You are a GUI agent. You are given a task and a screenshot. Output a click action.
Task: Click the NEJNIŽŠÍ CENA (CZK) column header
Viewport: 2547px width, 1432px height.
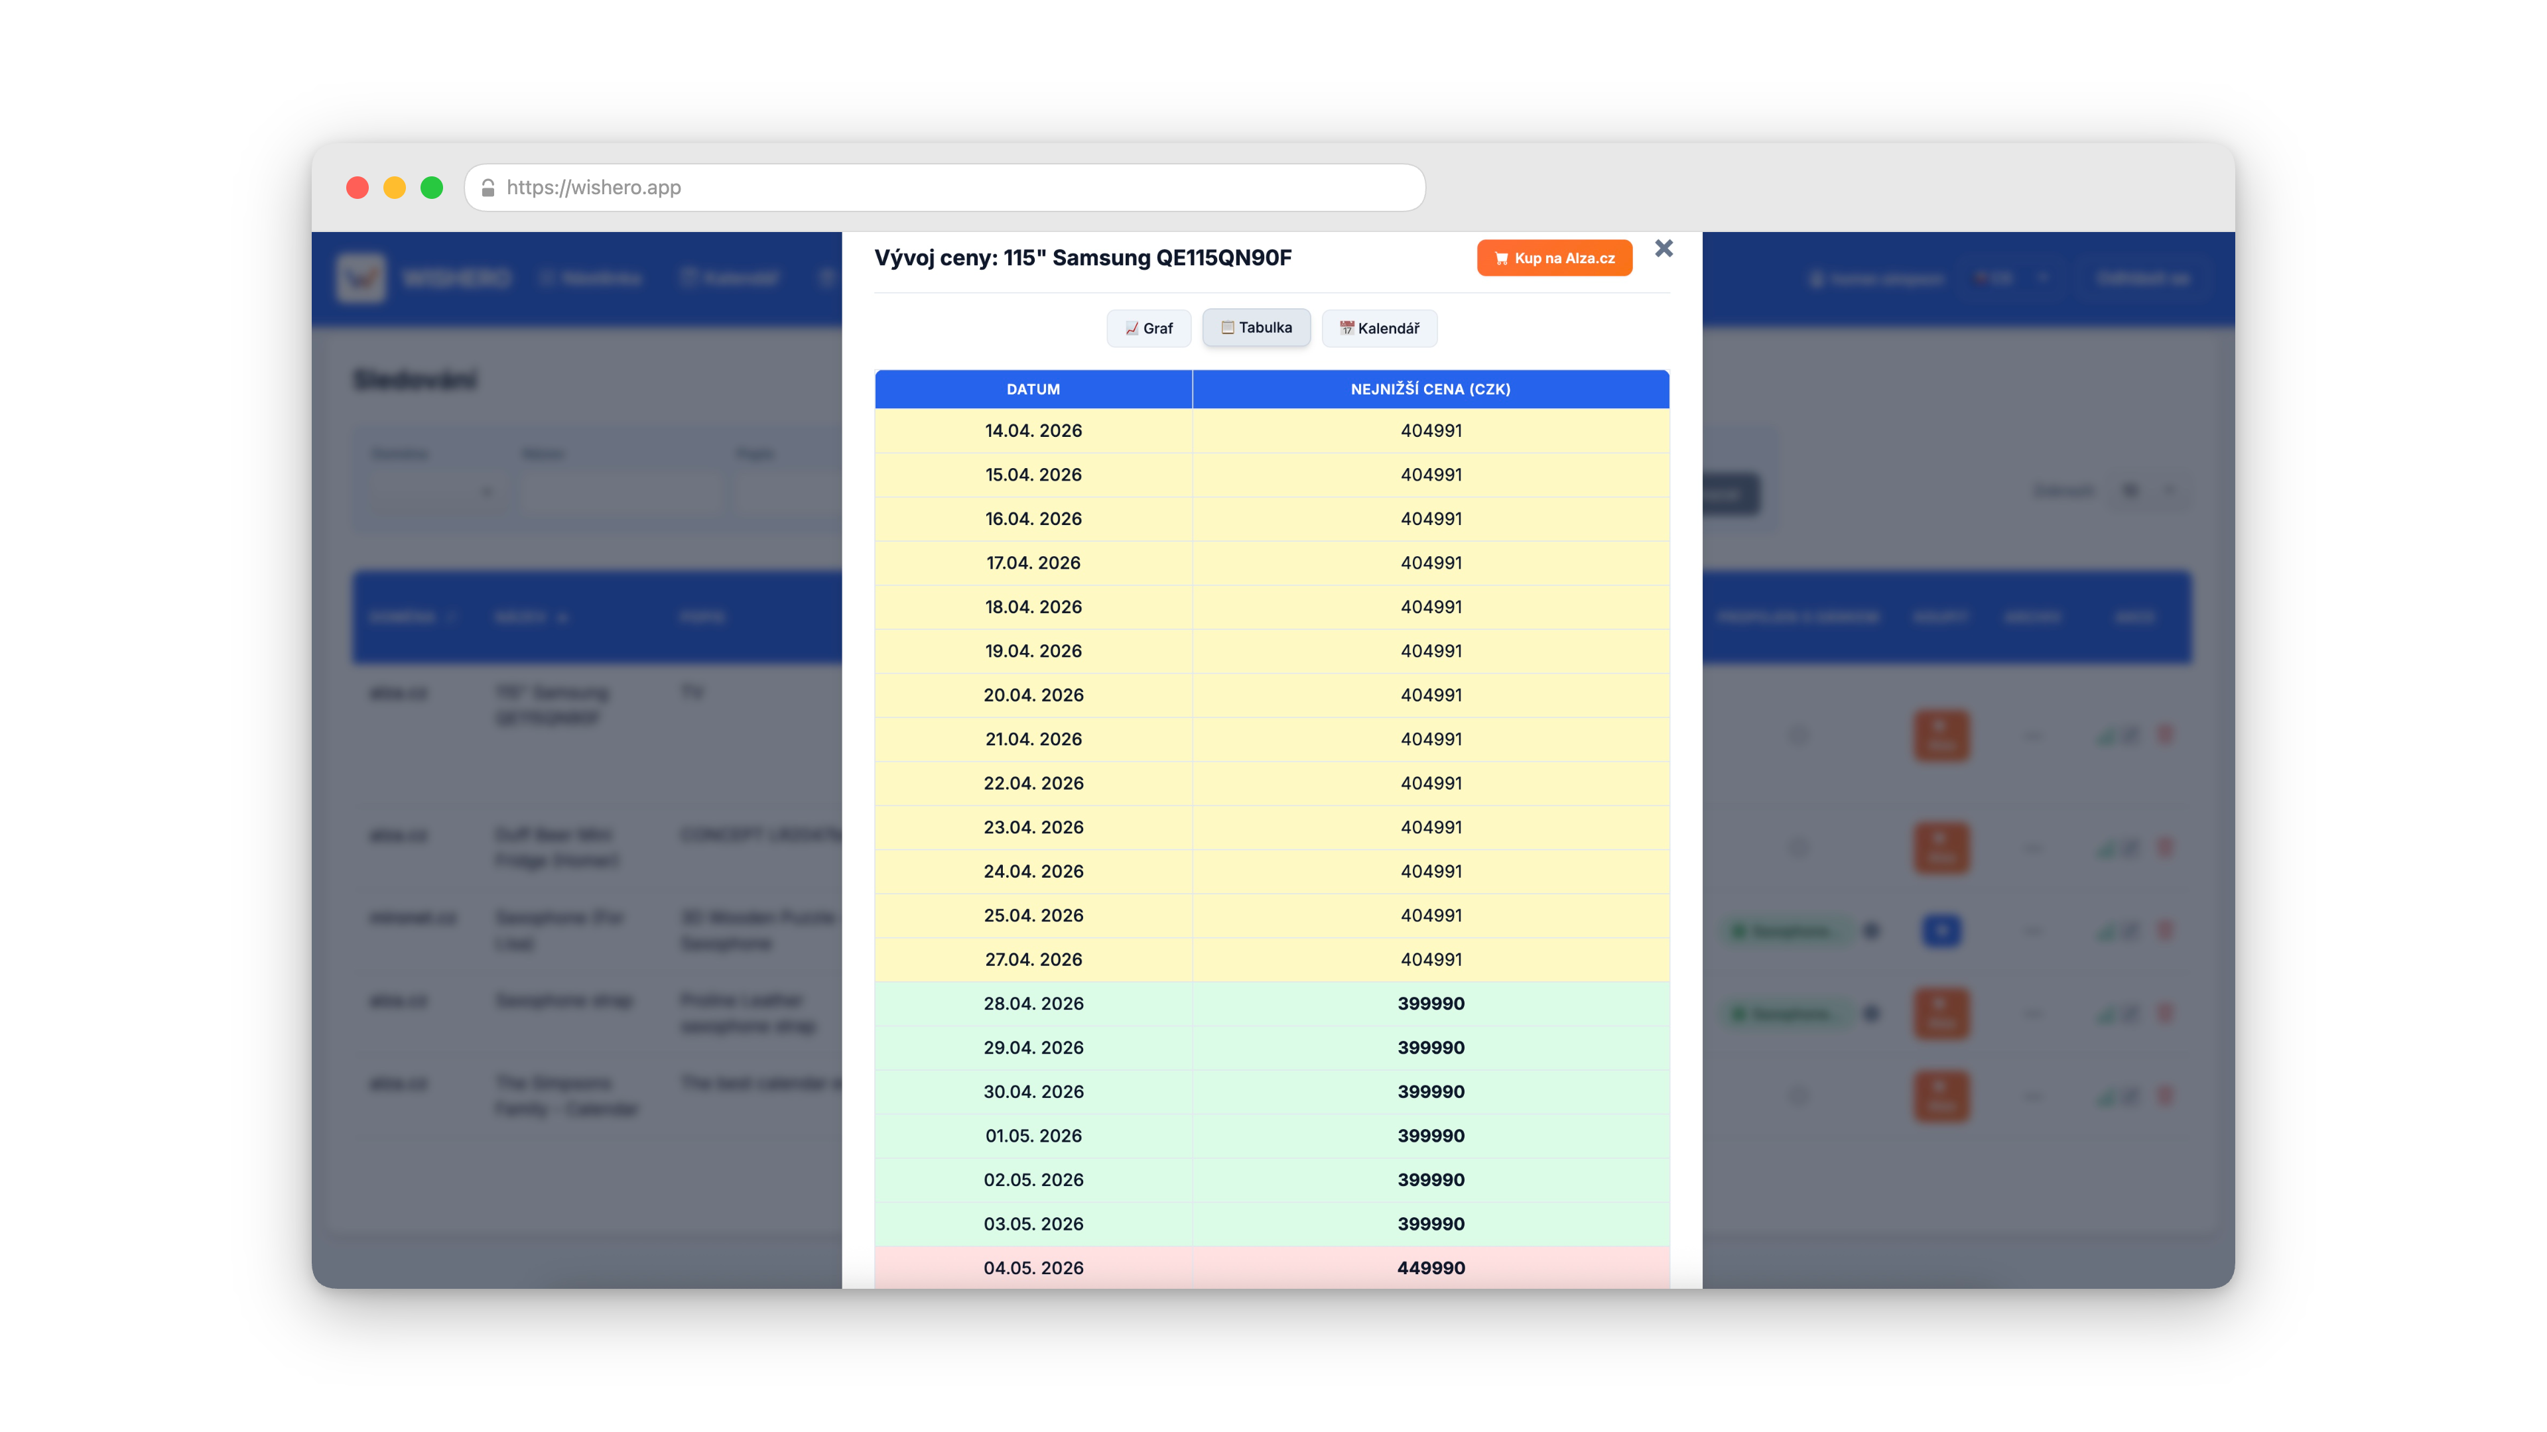[1431, 389]
